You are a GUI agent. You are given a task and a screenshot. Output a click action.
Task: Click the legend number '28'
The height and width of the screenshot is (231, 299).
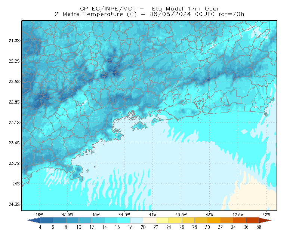[x=194, y=227]
